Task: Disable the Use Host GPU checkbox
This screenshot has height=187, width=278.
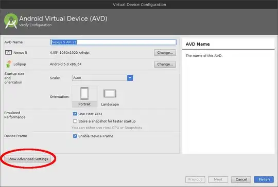Action: (75, 114)
